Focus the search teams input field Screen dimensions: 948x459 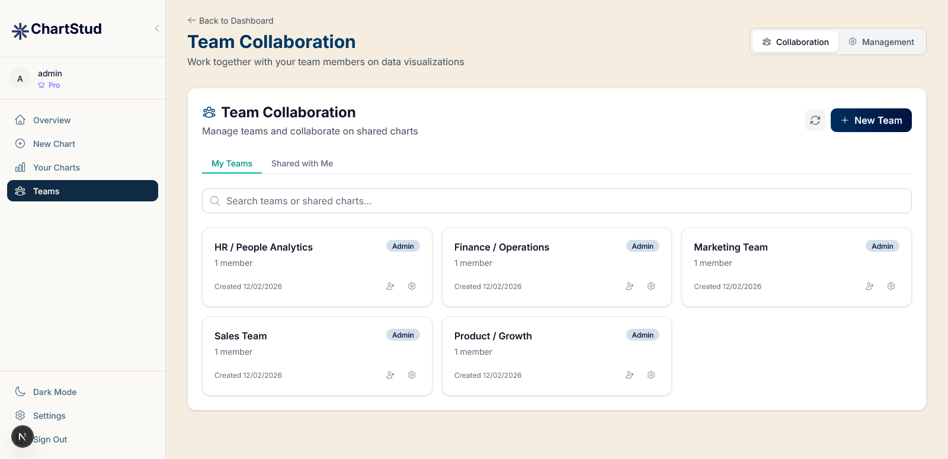557,201
